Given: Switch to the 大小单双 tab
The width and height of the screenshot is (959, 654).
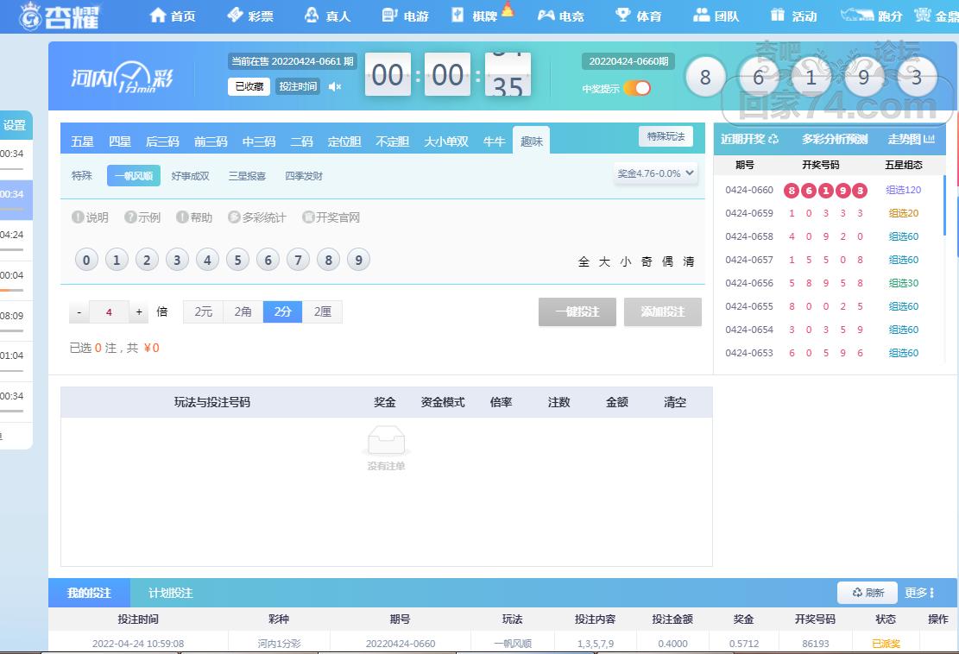Looking at the screenshot, I should click(446, 141).
